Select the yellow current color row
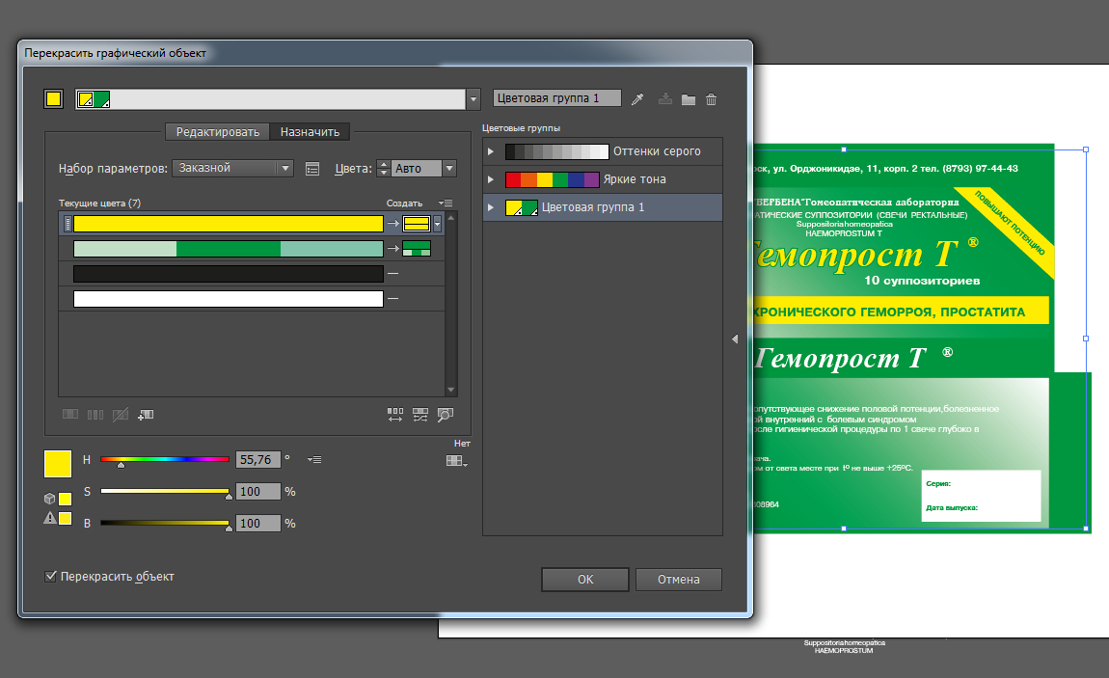 coord(229,224)
